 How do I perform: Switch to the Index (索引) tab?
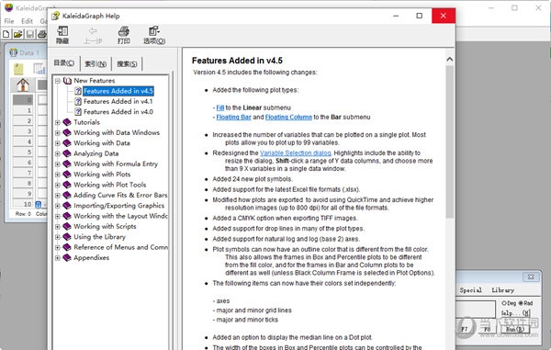[96, 64]
